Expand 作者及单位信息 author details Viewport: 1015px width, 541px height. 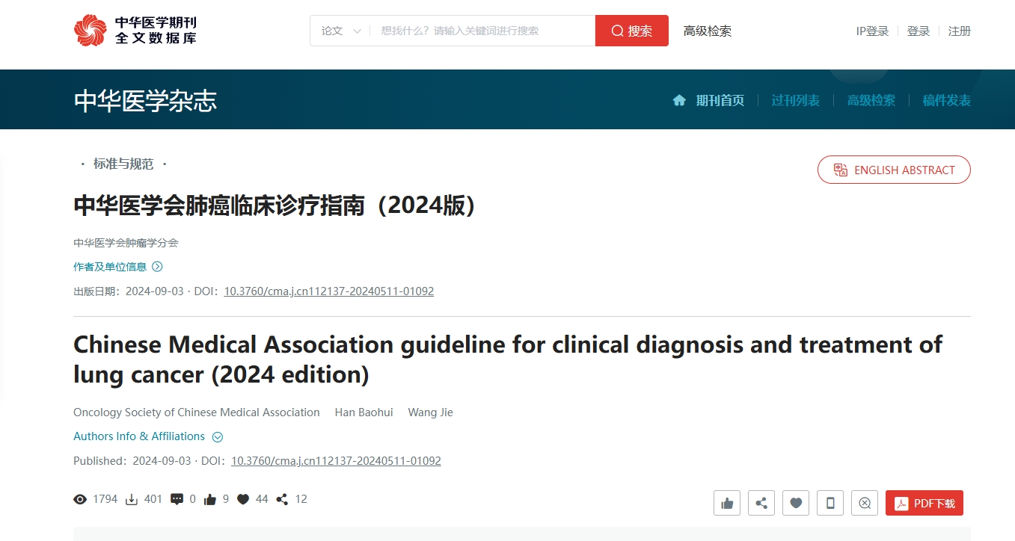118,267
